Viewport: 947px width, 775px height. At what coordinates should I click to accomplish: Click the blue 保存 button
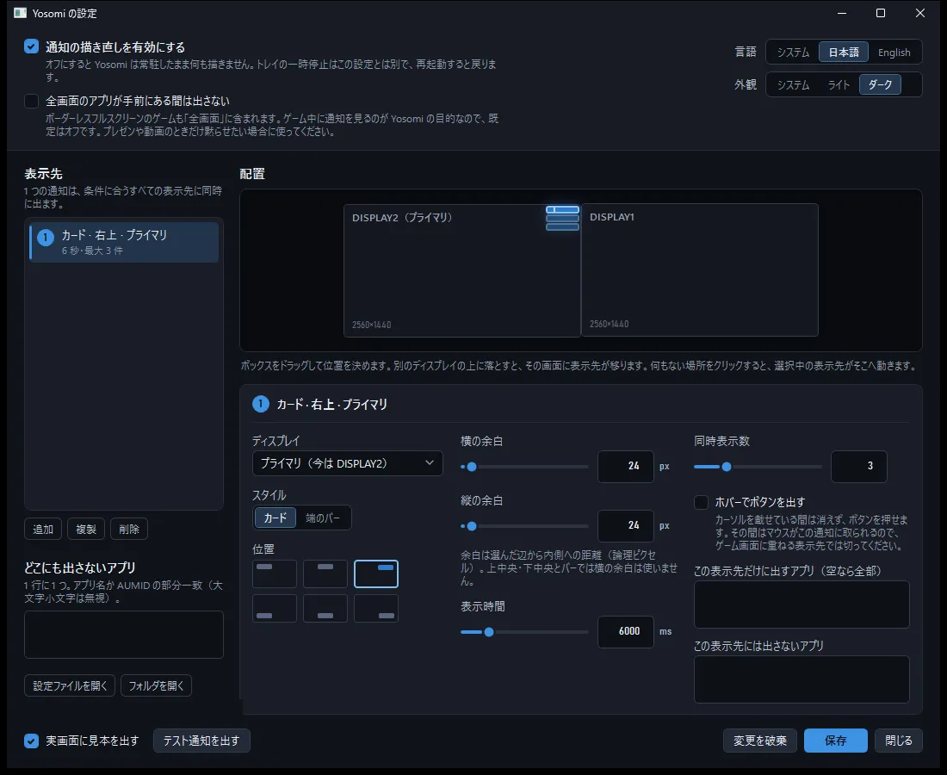pyautogui.click(x=836, y=741)
